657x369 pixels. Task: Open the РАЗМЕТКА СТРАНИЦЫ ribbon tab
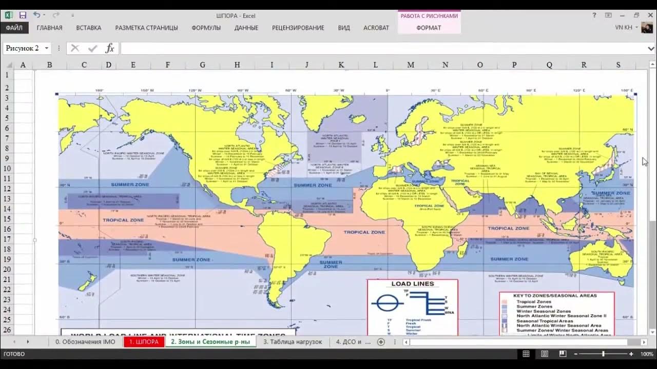147,28
